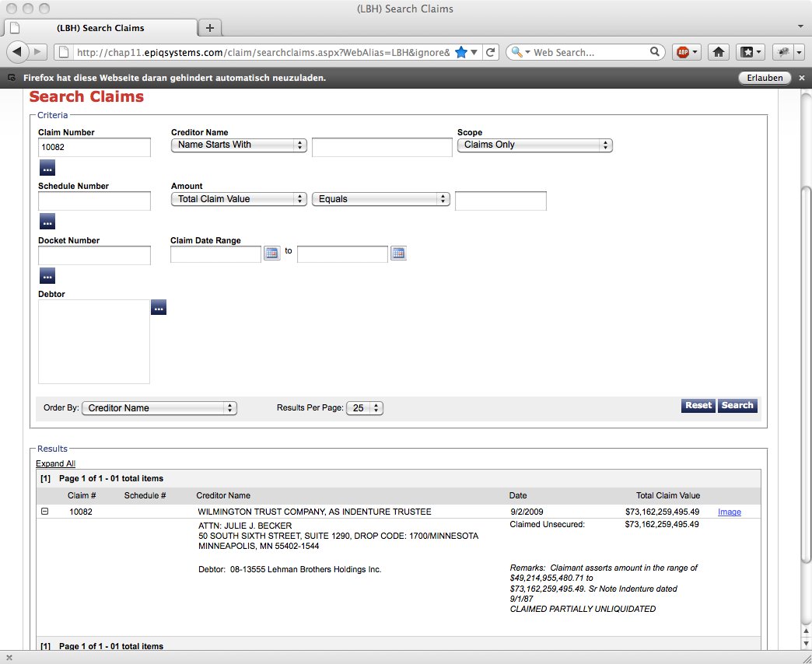Collapse the claim 10082 row
This screenshot has height=664, width=812.
(44, 512)
